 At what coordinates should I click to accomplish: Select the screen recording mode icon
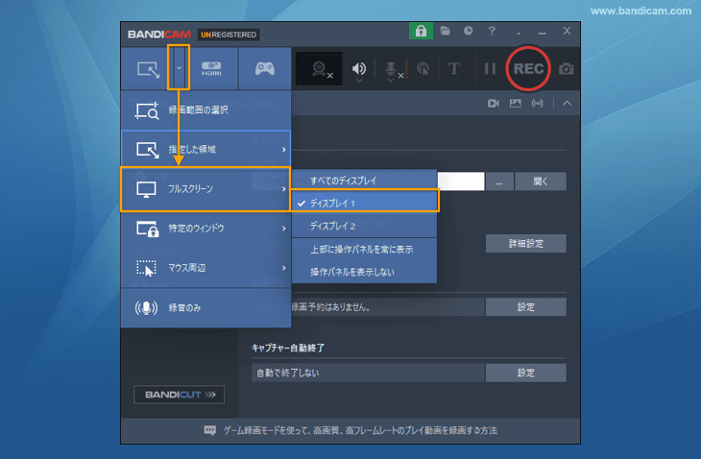pyautogui.click(x=149, y=69)
